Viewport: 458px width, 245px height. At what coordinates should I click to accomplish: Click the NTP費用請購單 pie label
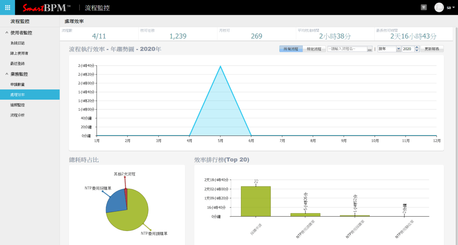pyautogui.click(x=154, y=233)
